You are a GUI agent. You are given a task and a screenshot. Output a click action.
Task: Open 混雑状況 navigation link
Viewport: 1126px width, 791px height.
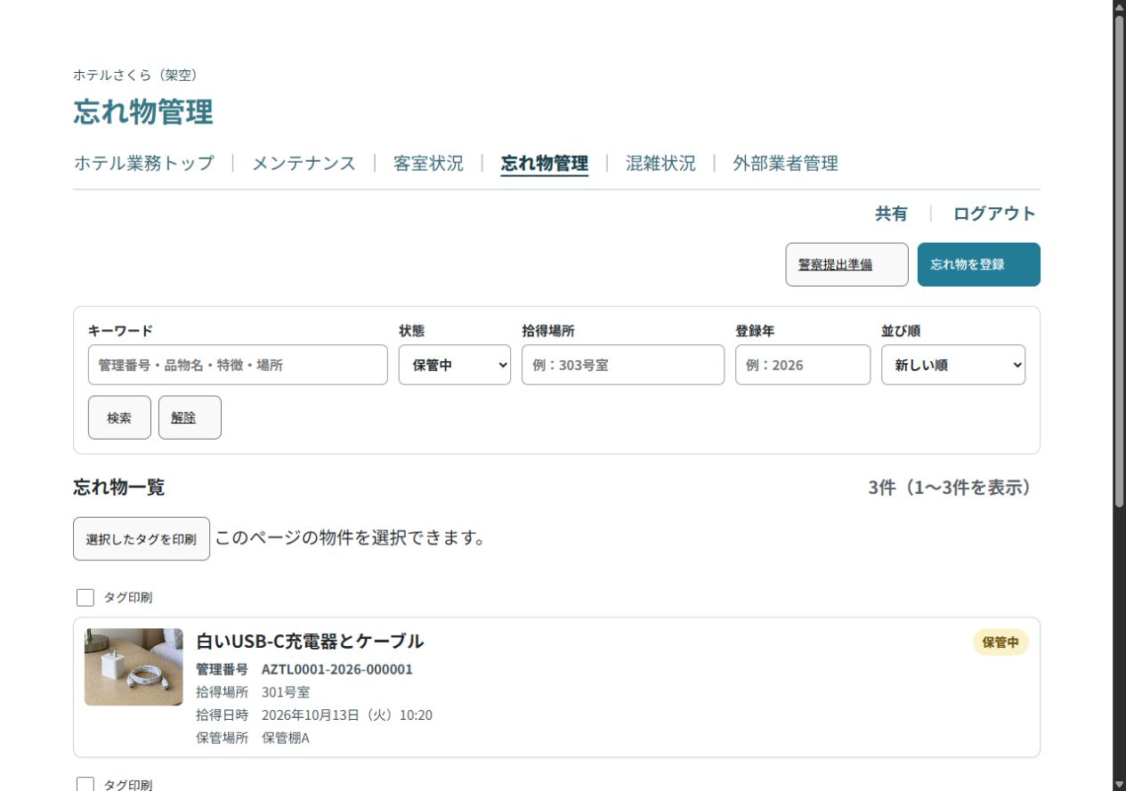pyautogui.click(x=660, y=164)
